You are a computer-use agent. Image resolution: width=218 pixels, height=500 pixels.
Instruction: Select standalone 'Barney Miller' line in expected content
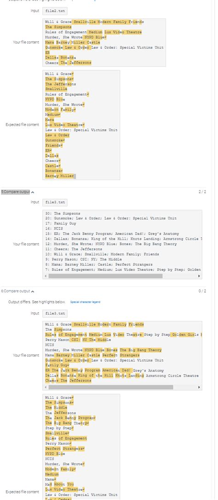pos(59,176)
